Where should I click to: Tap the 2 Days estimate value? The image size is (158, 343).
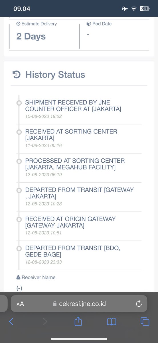pyautogui.click(x=31, y=36)
